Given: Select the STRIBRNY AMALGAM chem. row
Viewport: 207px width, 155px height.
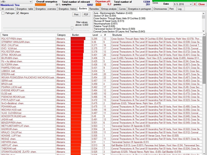Looking at the screenshot, I should pos(101,42).
